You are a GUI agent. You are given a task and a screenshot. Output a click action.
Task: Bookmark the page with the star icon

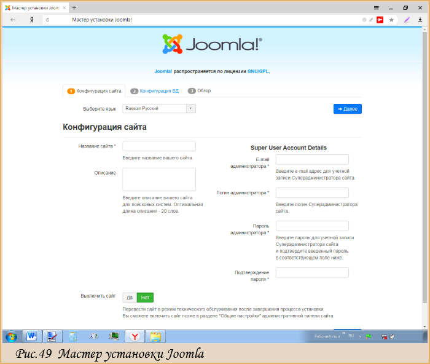click(x=391, y=20)
